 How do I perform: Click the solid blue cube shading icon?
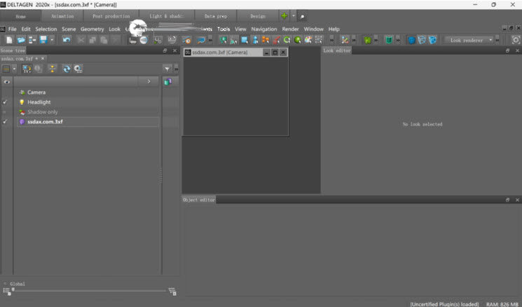click(x=411, y=40)
